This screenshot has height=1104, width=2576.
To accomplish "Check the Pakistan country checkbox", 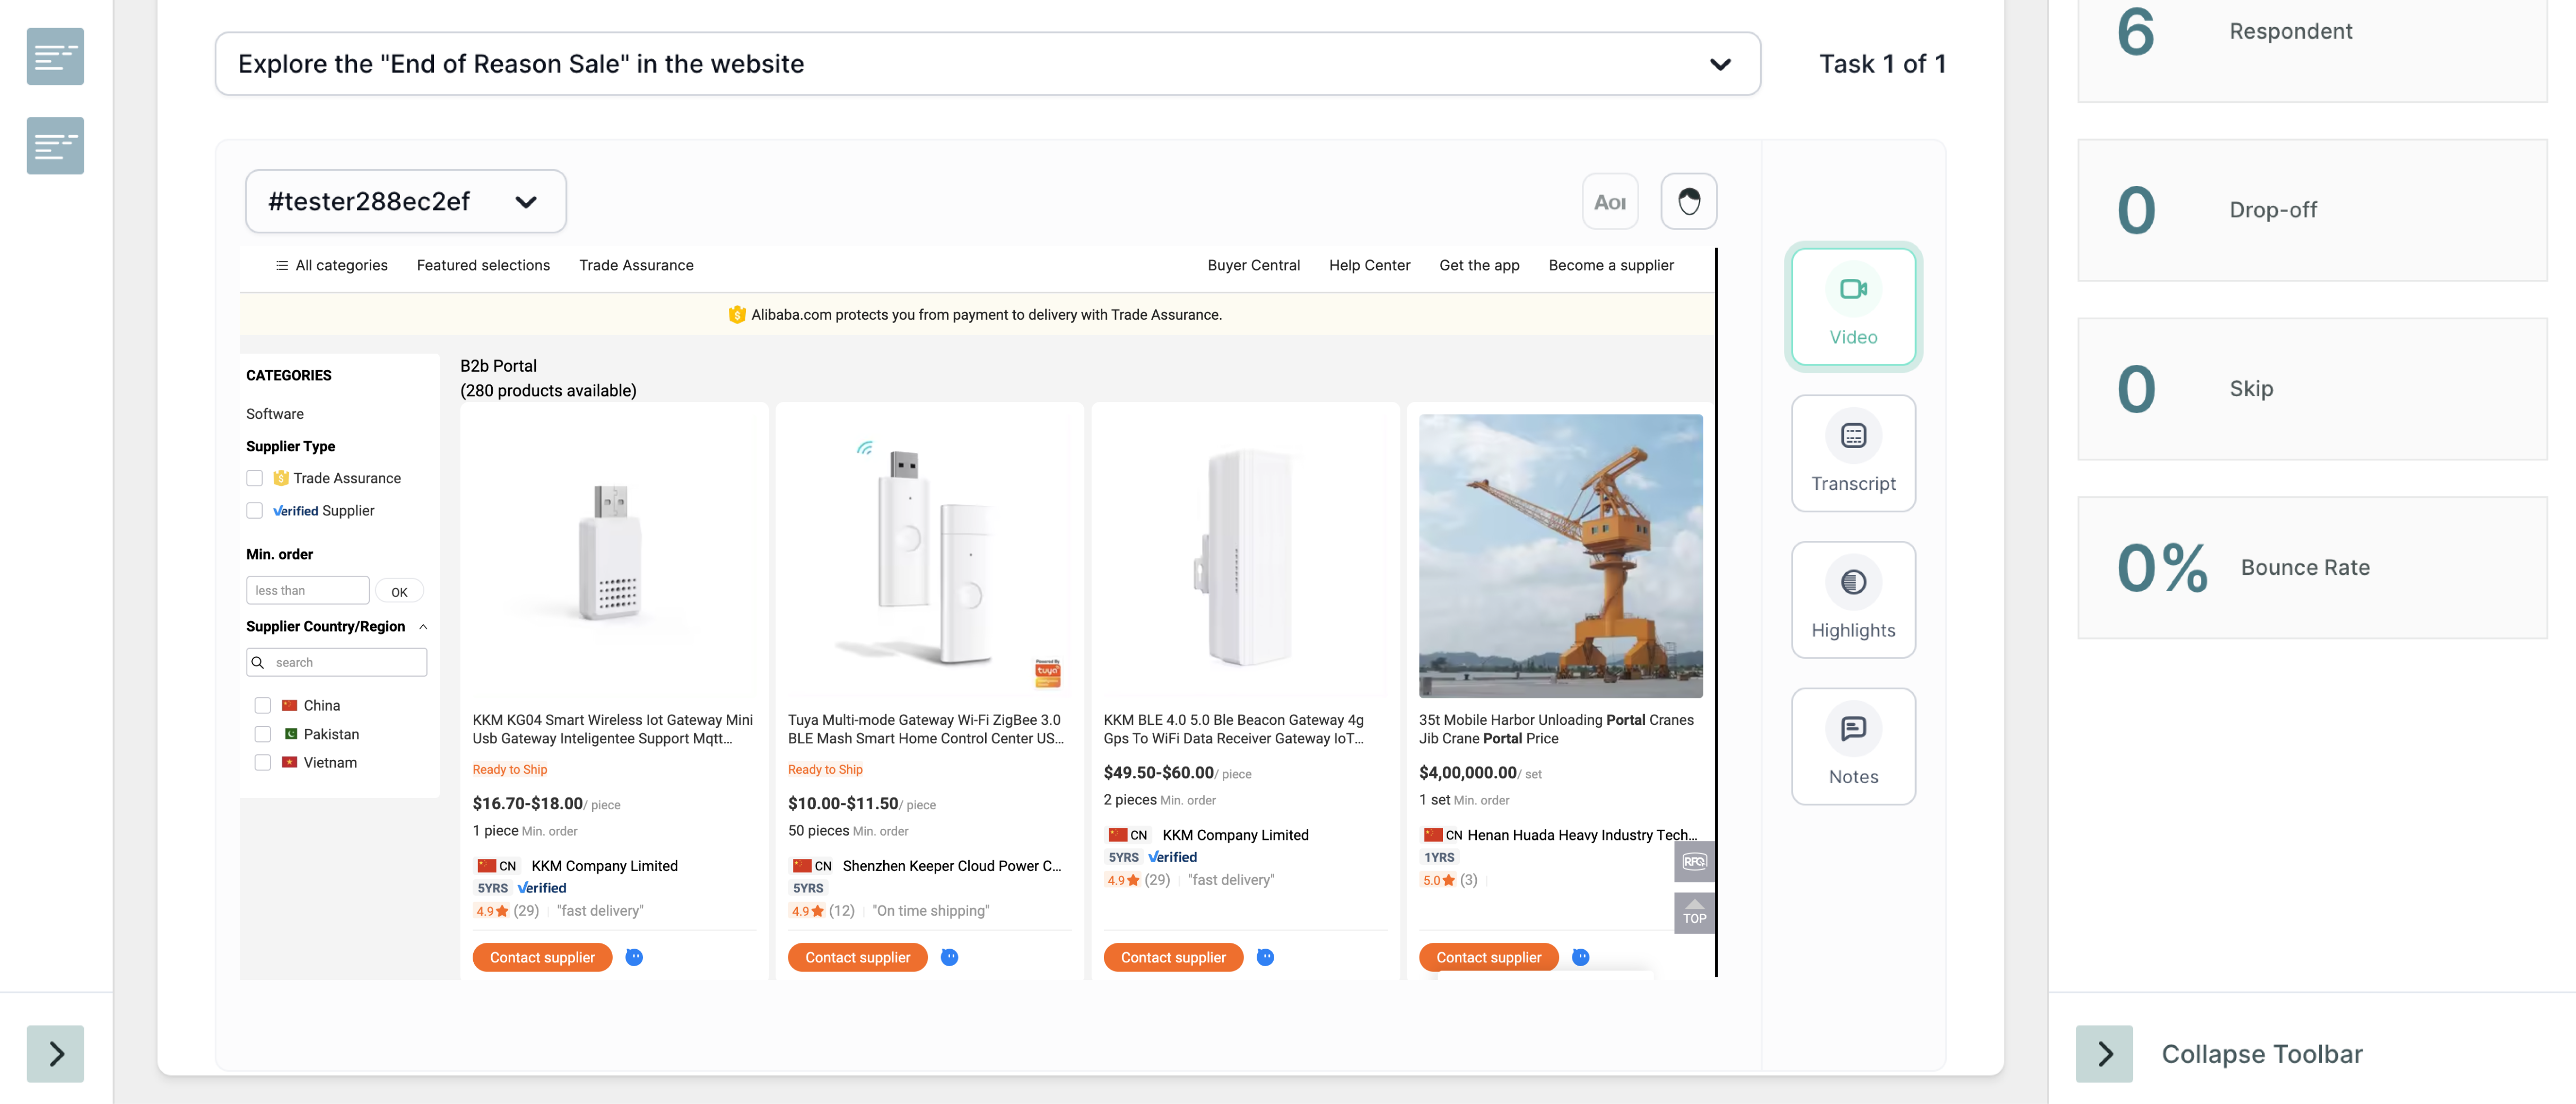I will (x=263, y=734).
